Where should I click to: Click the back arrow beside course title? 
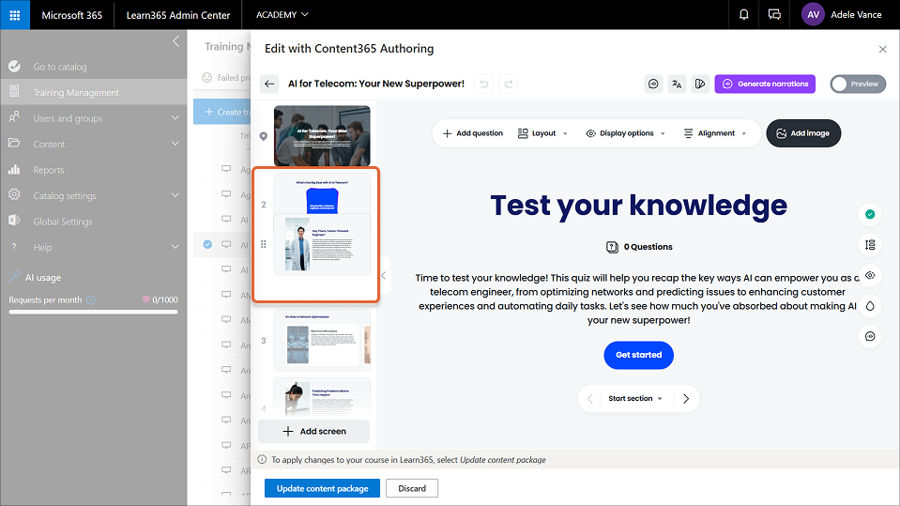(x=269, y=84)
